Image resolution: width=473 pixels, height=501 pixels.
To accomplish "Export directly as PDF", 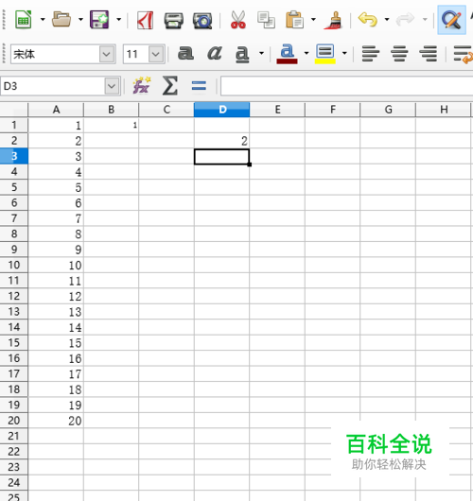I will pos(145,20).
